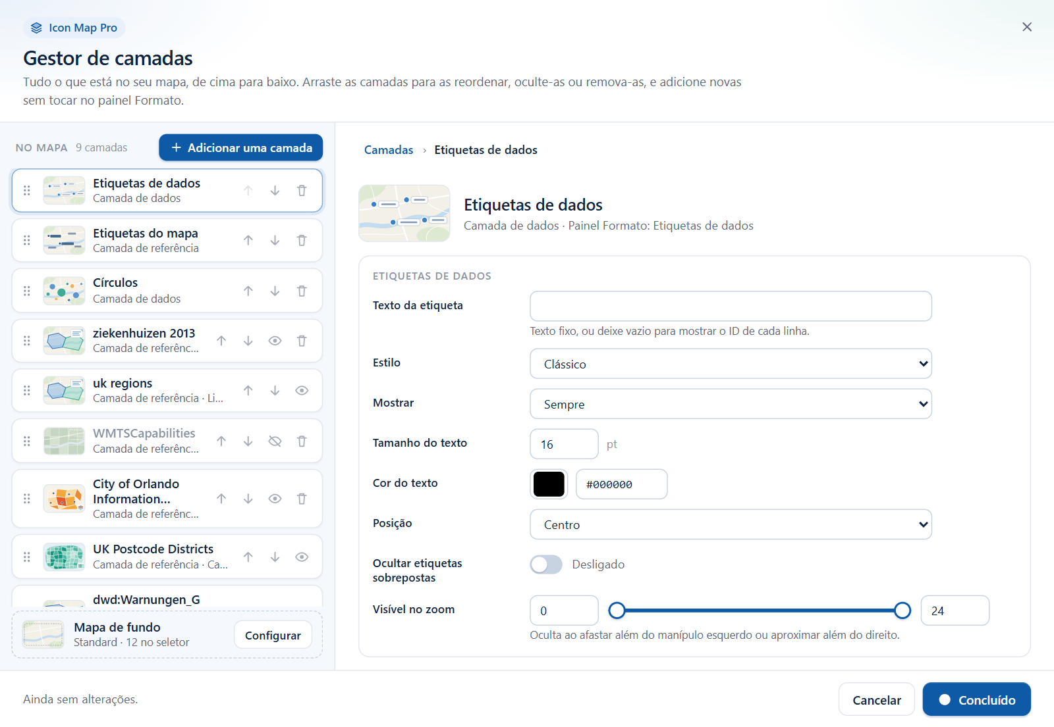Move Círculos layer down

point(275,291)
